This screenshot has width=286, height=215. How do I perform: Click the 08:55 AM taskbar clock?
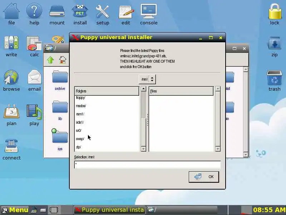pos(269,210)
